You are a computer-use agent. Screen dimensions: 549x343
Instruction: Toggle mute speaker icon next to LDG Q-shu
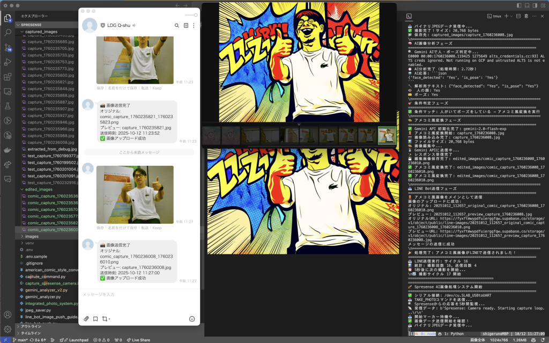[x=134, y=25]
